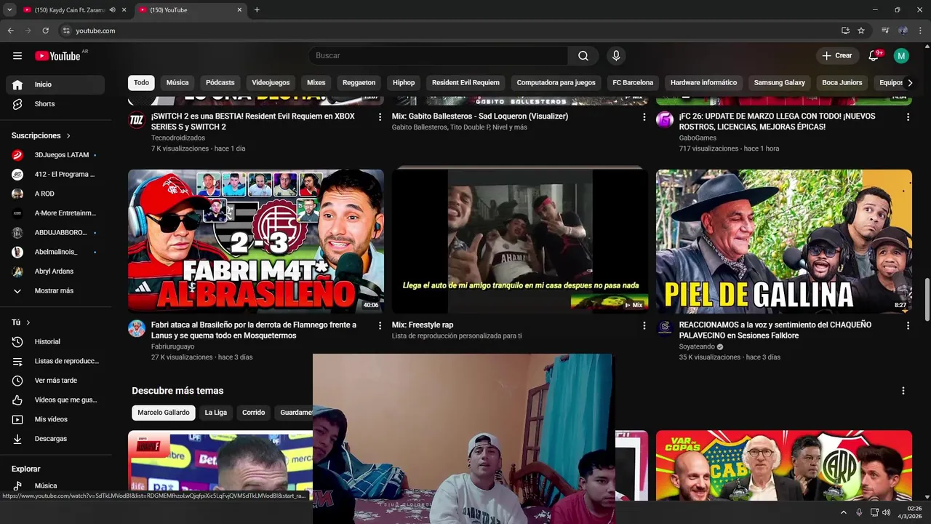The image size is (931, 524).
Task: Open Listas de reproducción in sidebar
Action: (x=55, y=361)
